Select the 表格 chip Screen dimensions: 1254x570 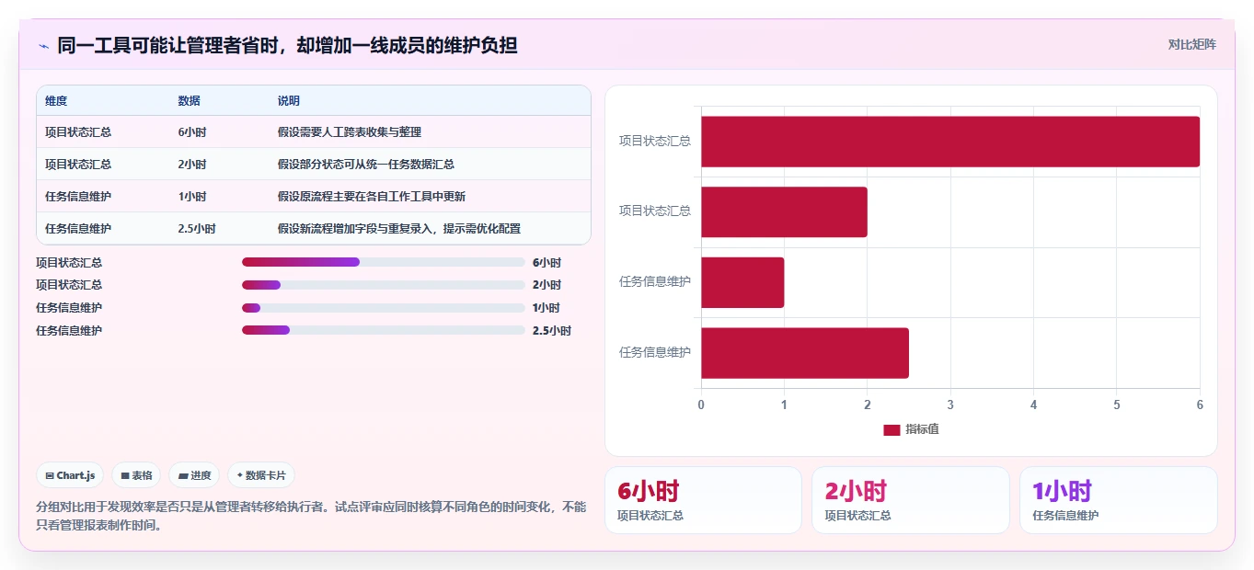[x=136, y=475]
